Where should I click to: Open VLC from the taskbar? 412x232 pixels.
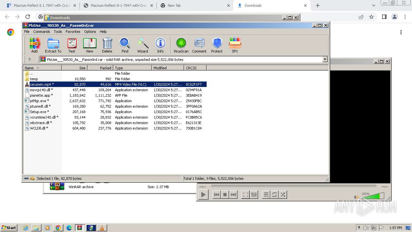102,228
